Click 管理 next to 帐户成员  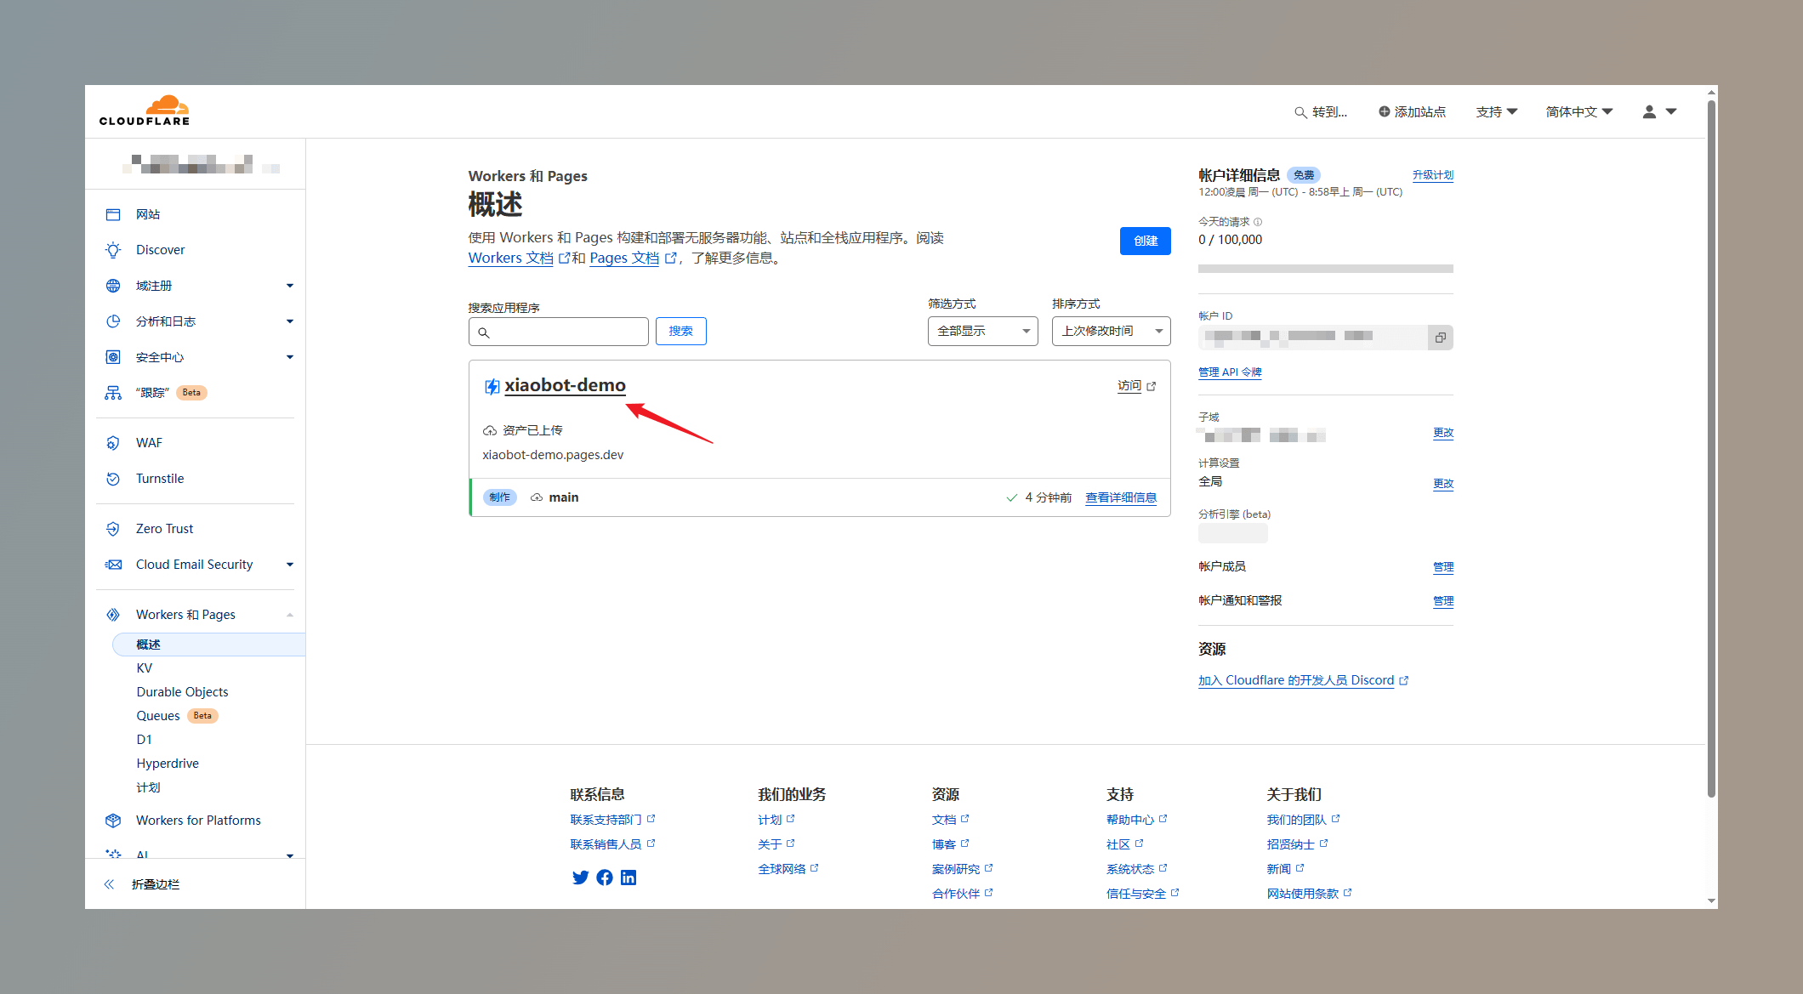(1442, 567)
